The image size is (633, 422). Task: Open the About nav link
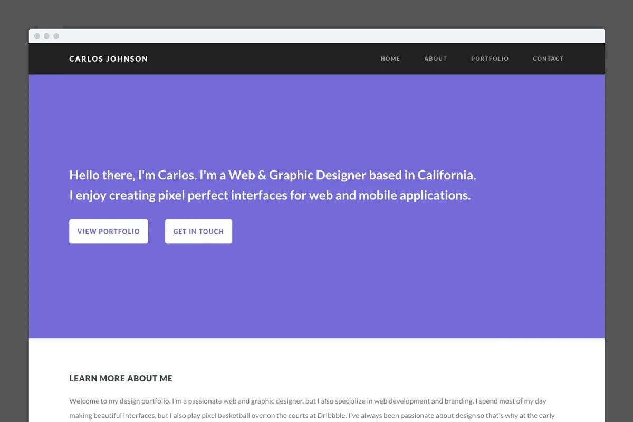point(436,59)
